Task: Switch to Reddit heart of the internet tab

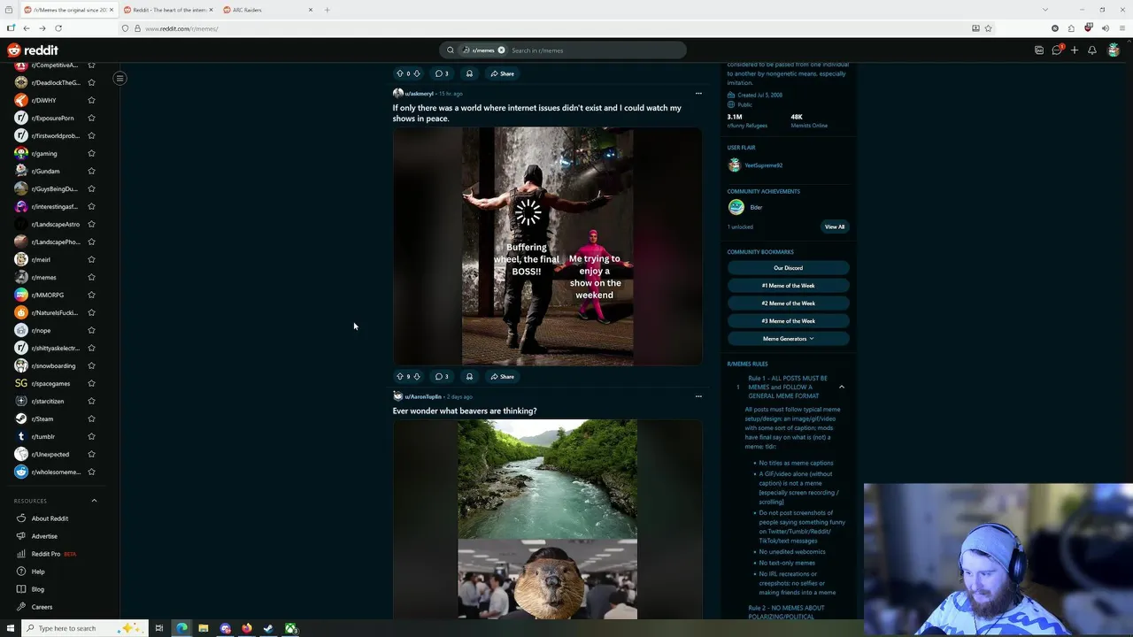Action: (x=168, y=10)
